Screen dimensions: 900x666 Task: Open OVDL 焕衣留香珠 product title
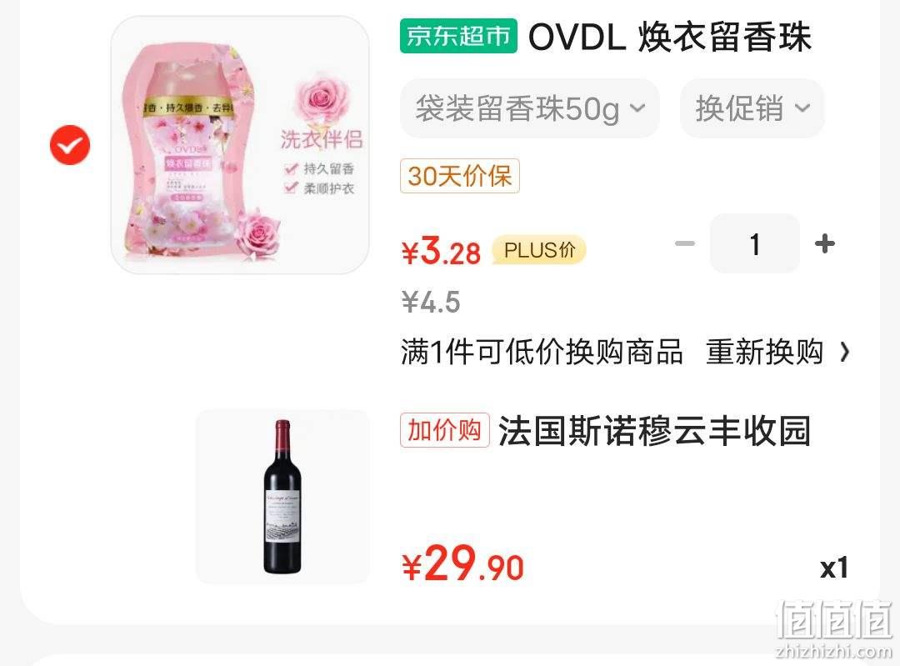(669, 37)
